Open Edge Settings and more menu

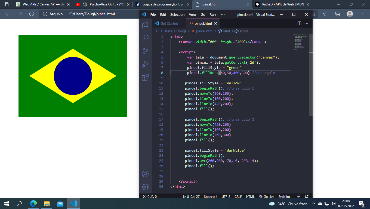point(362,14)
